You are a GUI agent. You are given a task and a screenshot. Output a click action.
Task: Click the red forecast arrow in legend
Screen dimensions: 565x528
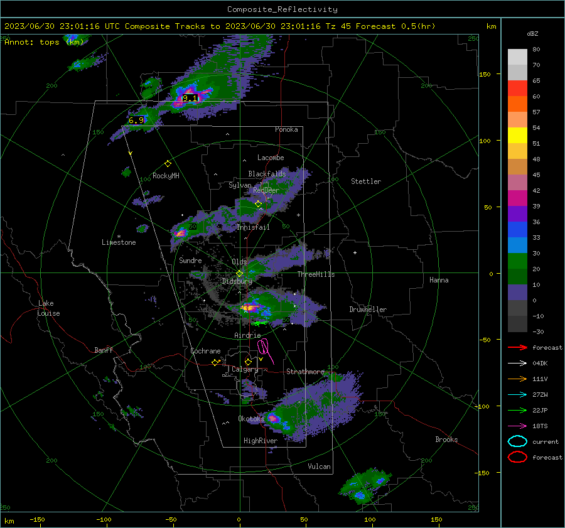click(x=517, y=347)
